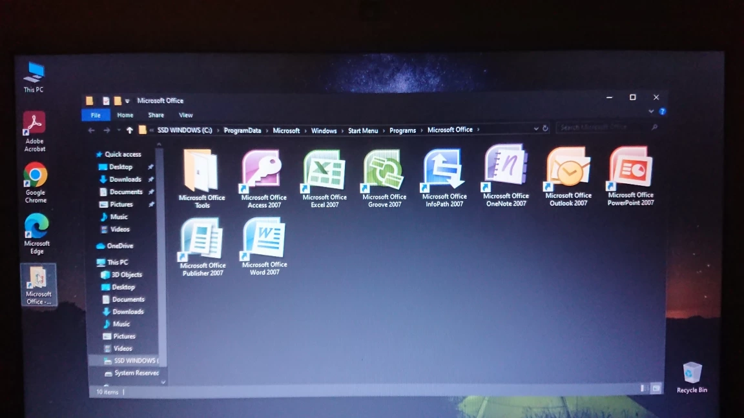Select the Microsoft Office Access 2007 icon

point(263,172)
